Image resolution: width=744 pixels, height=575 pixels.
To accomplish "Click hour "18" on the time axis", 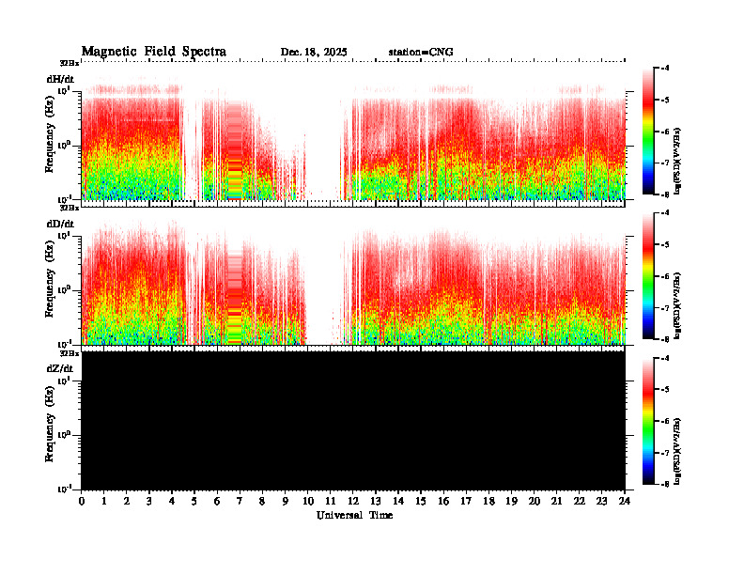I will click(489, 501).
